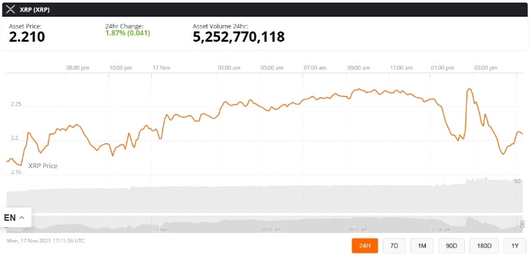Image resolution: width=529 pixels, height=258 pixels.
Task: Click the navigator 17 Nov date marker
Action: tap(160, 228)
